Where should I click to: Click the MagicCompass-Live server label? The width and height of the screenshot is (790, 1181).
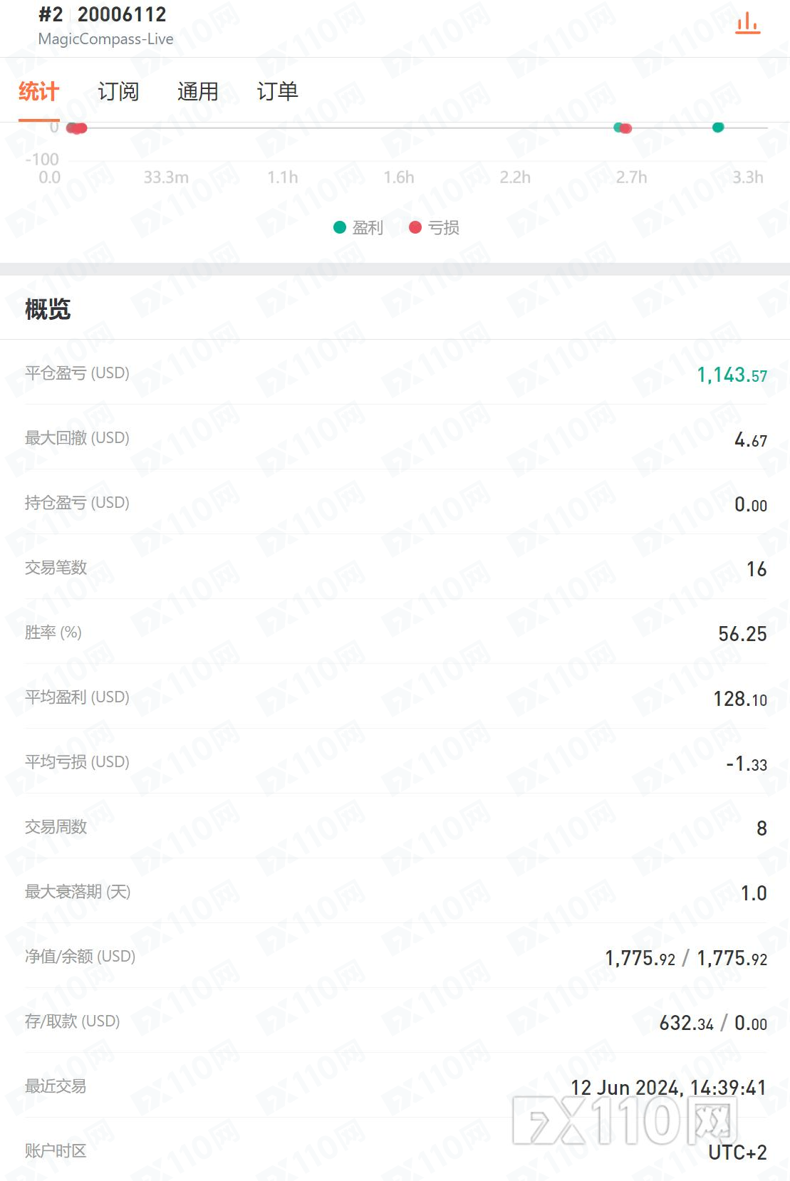tap(105, 39)
